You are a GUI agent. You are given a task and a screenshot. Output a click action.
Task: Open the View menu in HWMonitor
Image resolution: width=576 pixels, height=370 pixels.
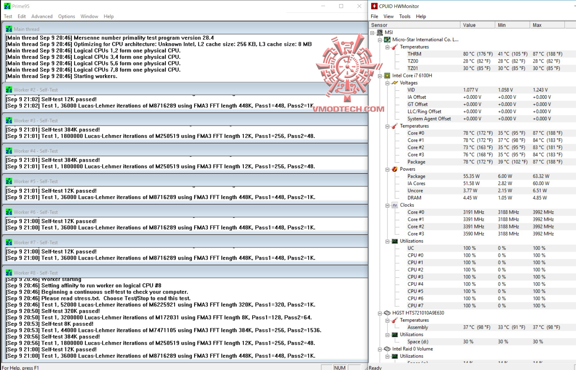click(388, 16)
